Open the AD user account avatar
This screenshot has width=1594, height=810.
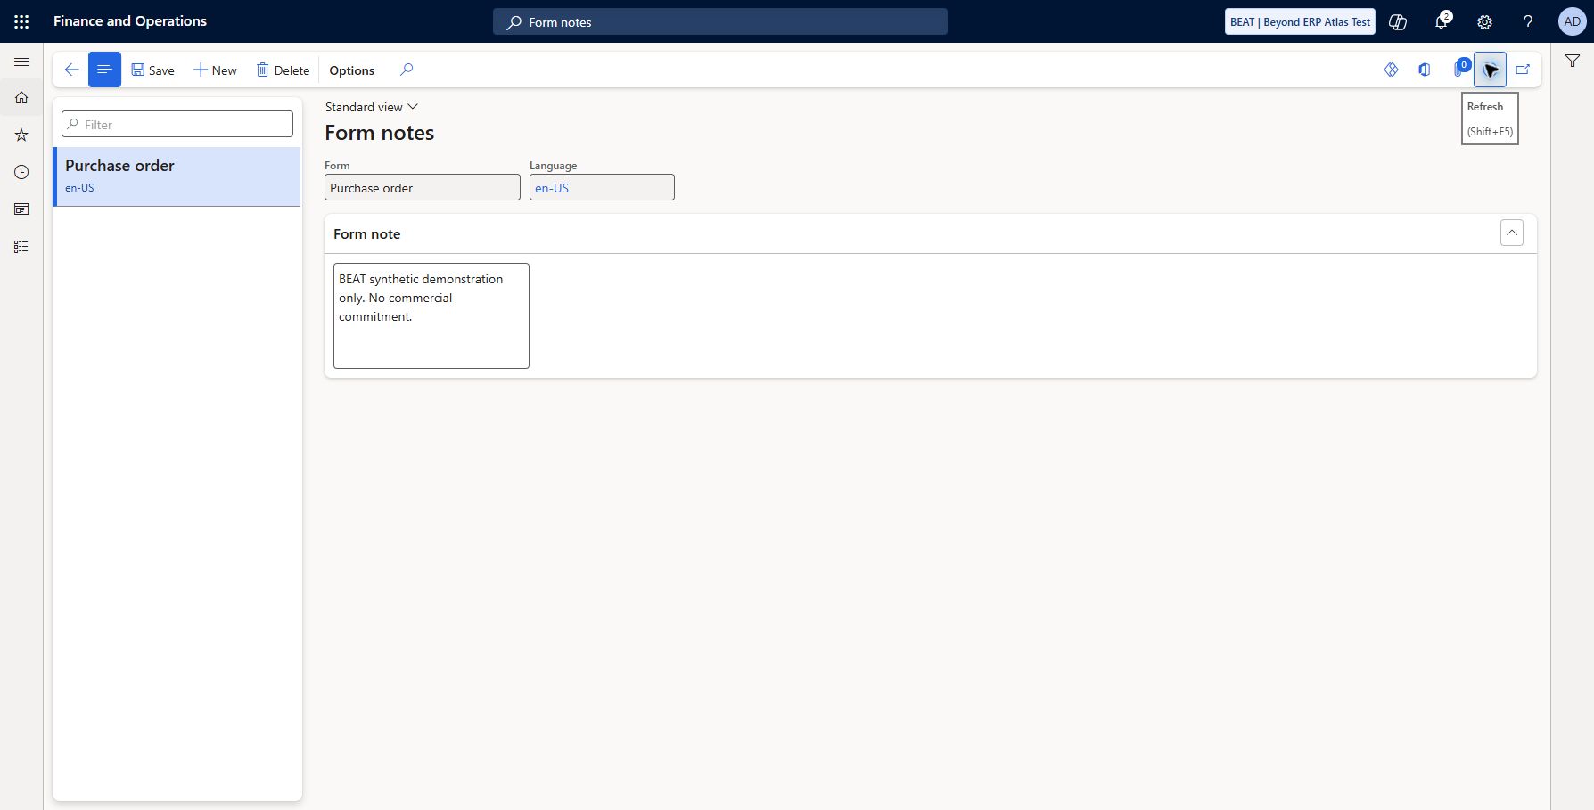1572,21
